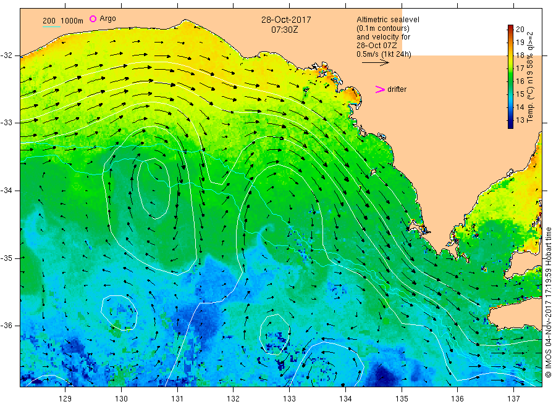
Task: Click the longitude label 129
Action: coord(65,399)
